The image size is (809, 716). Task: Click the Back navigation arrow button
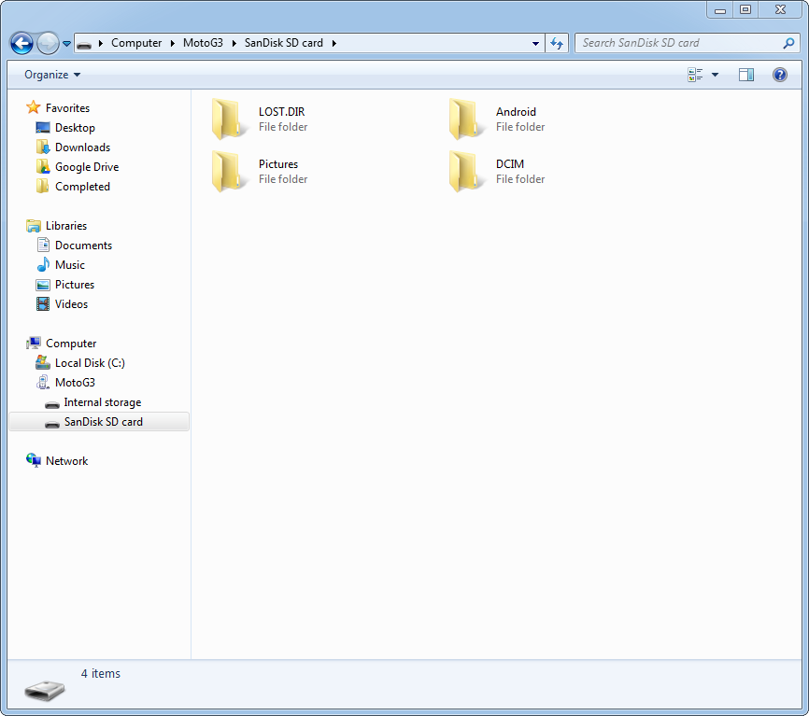(21, 43)
